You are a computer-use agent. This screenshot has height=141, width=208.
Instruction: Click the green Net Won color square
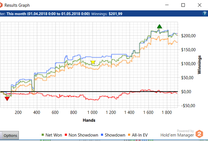43,135
